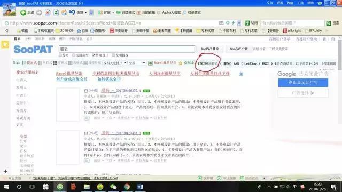342x192 pixels.
Task: Toggle the 发明 invention checkbox
Action: coord(60,55)
